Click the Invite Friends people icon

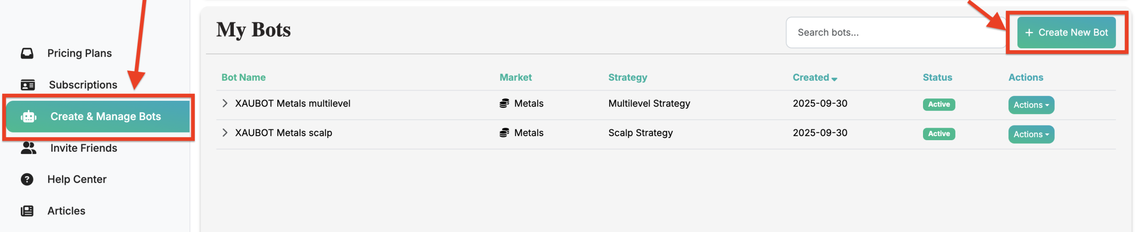click(x=28, y=148)
